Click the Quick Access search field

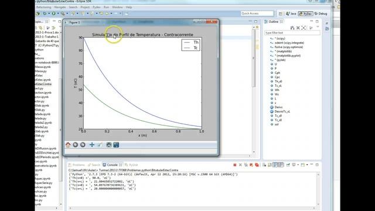click(257, 13)
